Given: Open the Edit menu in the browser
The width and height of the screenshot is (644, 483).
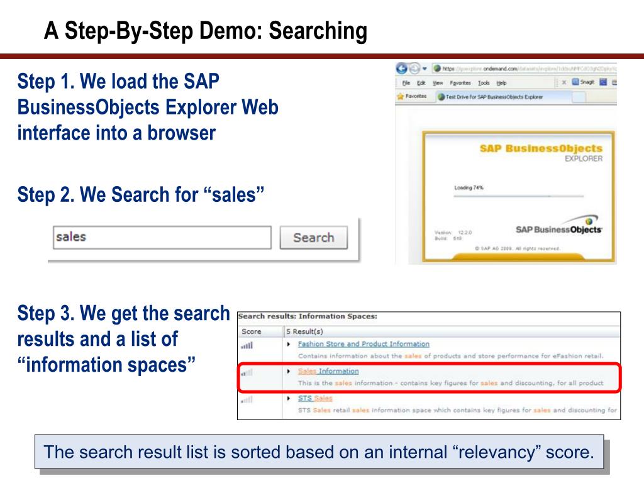Looking at the screenshot, I should [x=421, y=83].
